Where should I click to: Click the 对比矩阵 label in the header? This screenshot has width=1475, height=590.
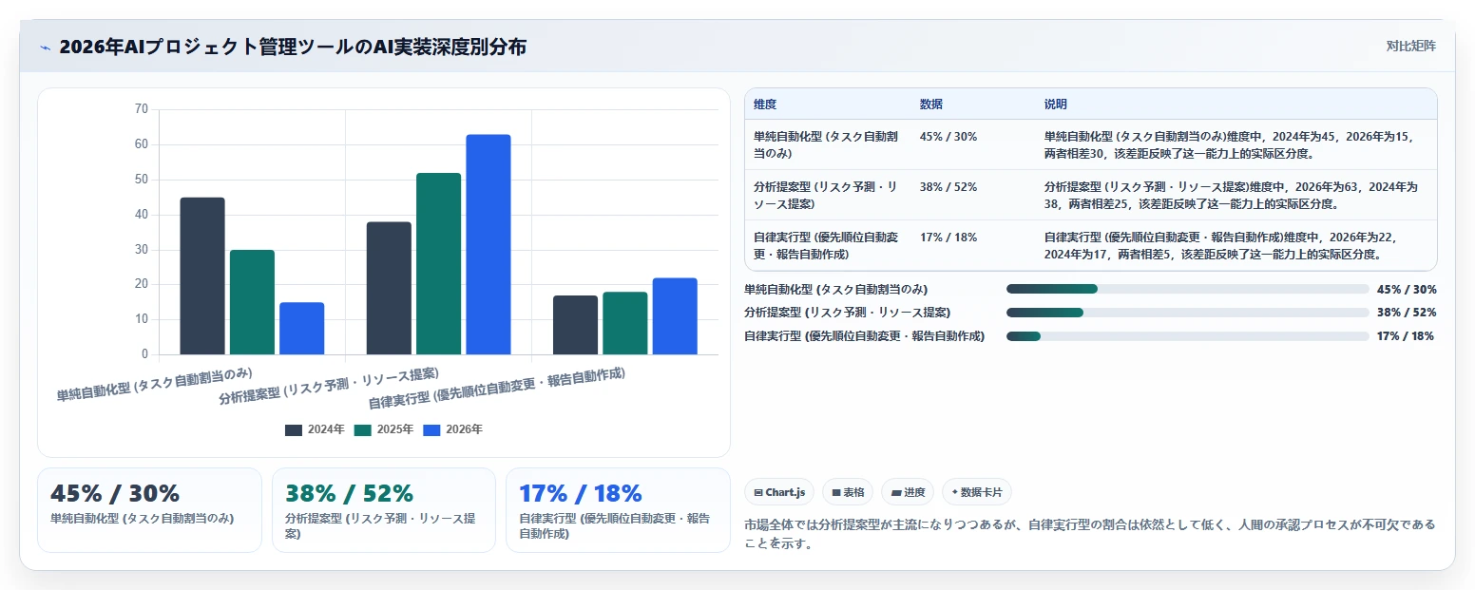[1410, 46]
